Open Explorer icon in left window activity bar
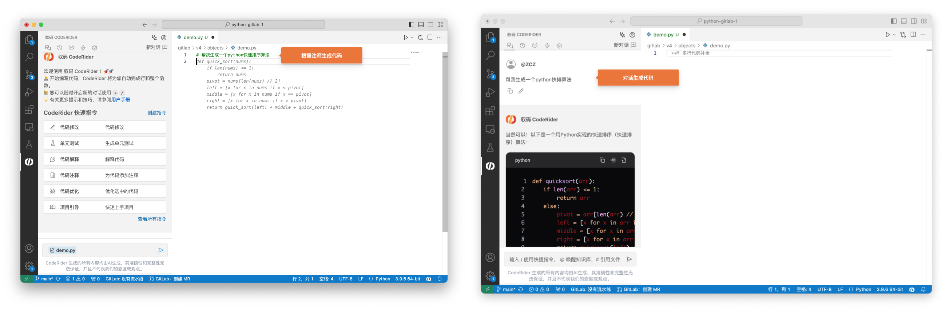945x314 pixels. 29,40
